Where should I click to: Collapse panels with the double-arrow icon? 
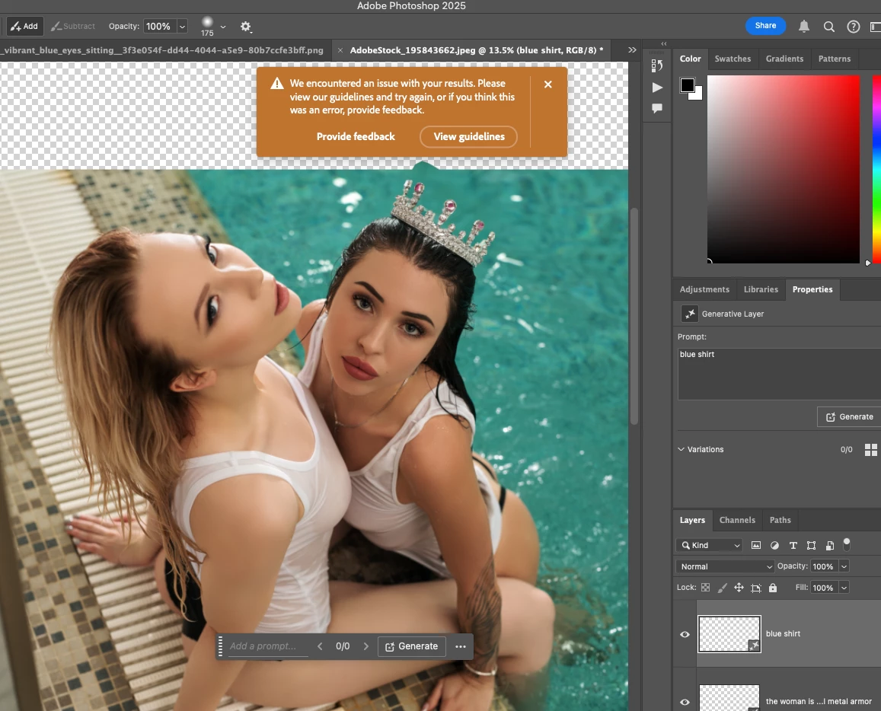[x=663, y=43]
